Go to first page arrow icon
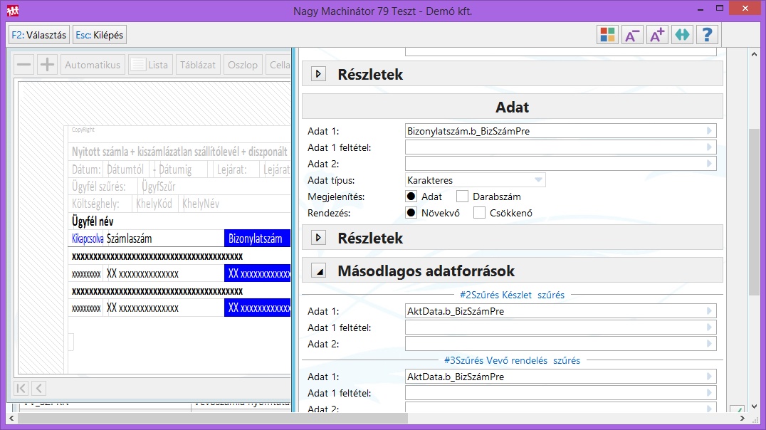The width and height of the screenshot is (766, 430). pyautogui.click(x=21, y=389)
